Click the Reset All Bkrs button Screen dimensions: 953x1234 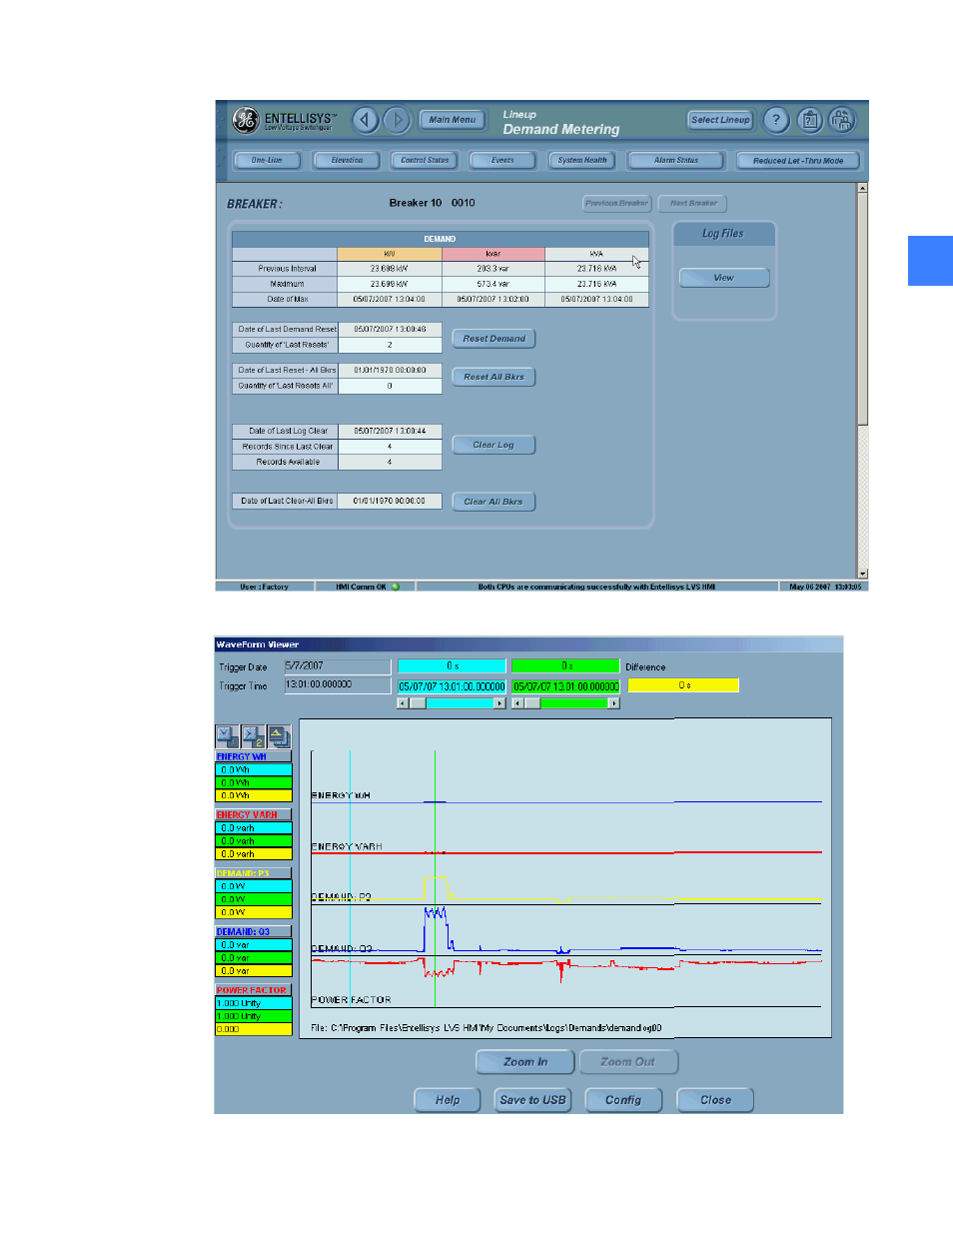(x=494, y=377)
